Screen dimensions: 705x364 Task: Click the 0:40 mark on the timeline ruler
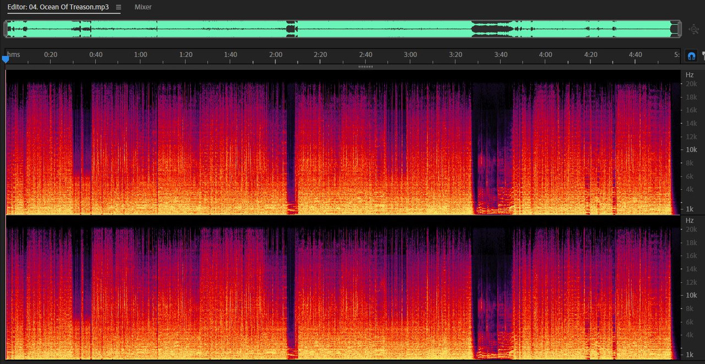point(96,54)
